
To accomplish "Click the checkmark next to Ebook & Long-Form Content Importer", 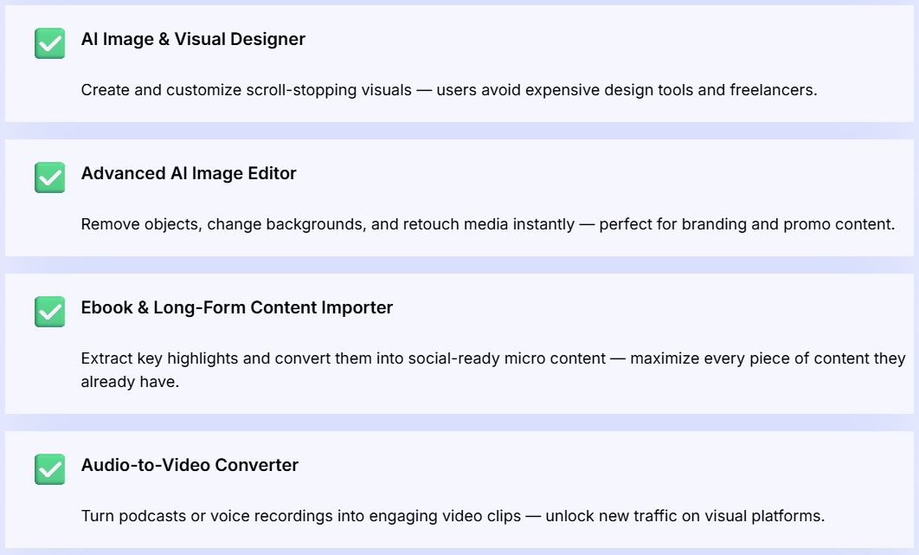I will point(50,312).
